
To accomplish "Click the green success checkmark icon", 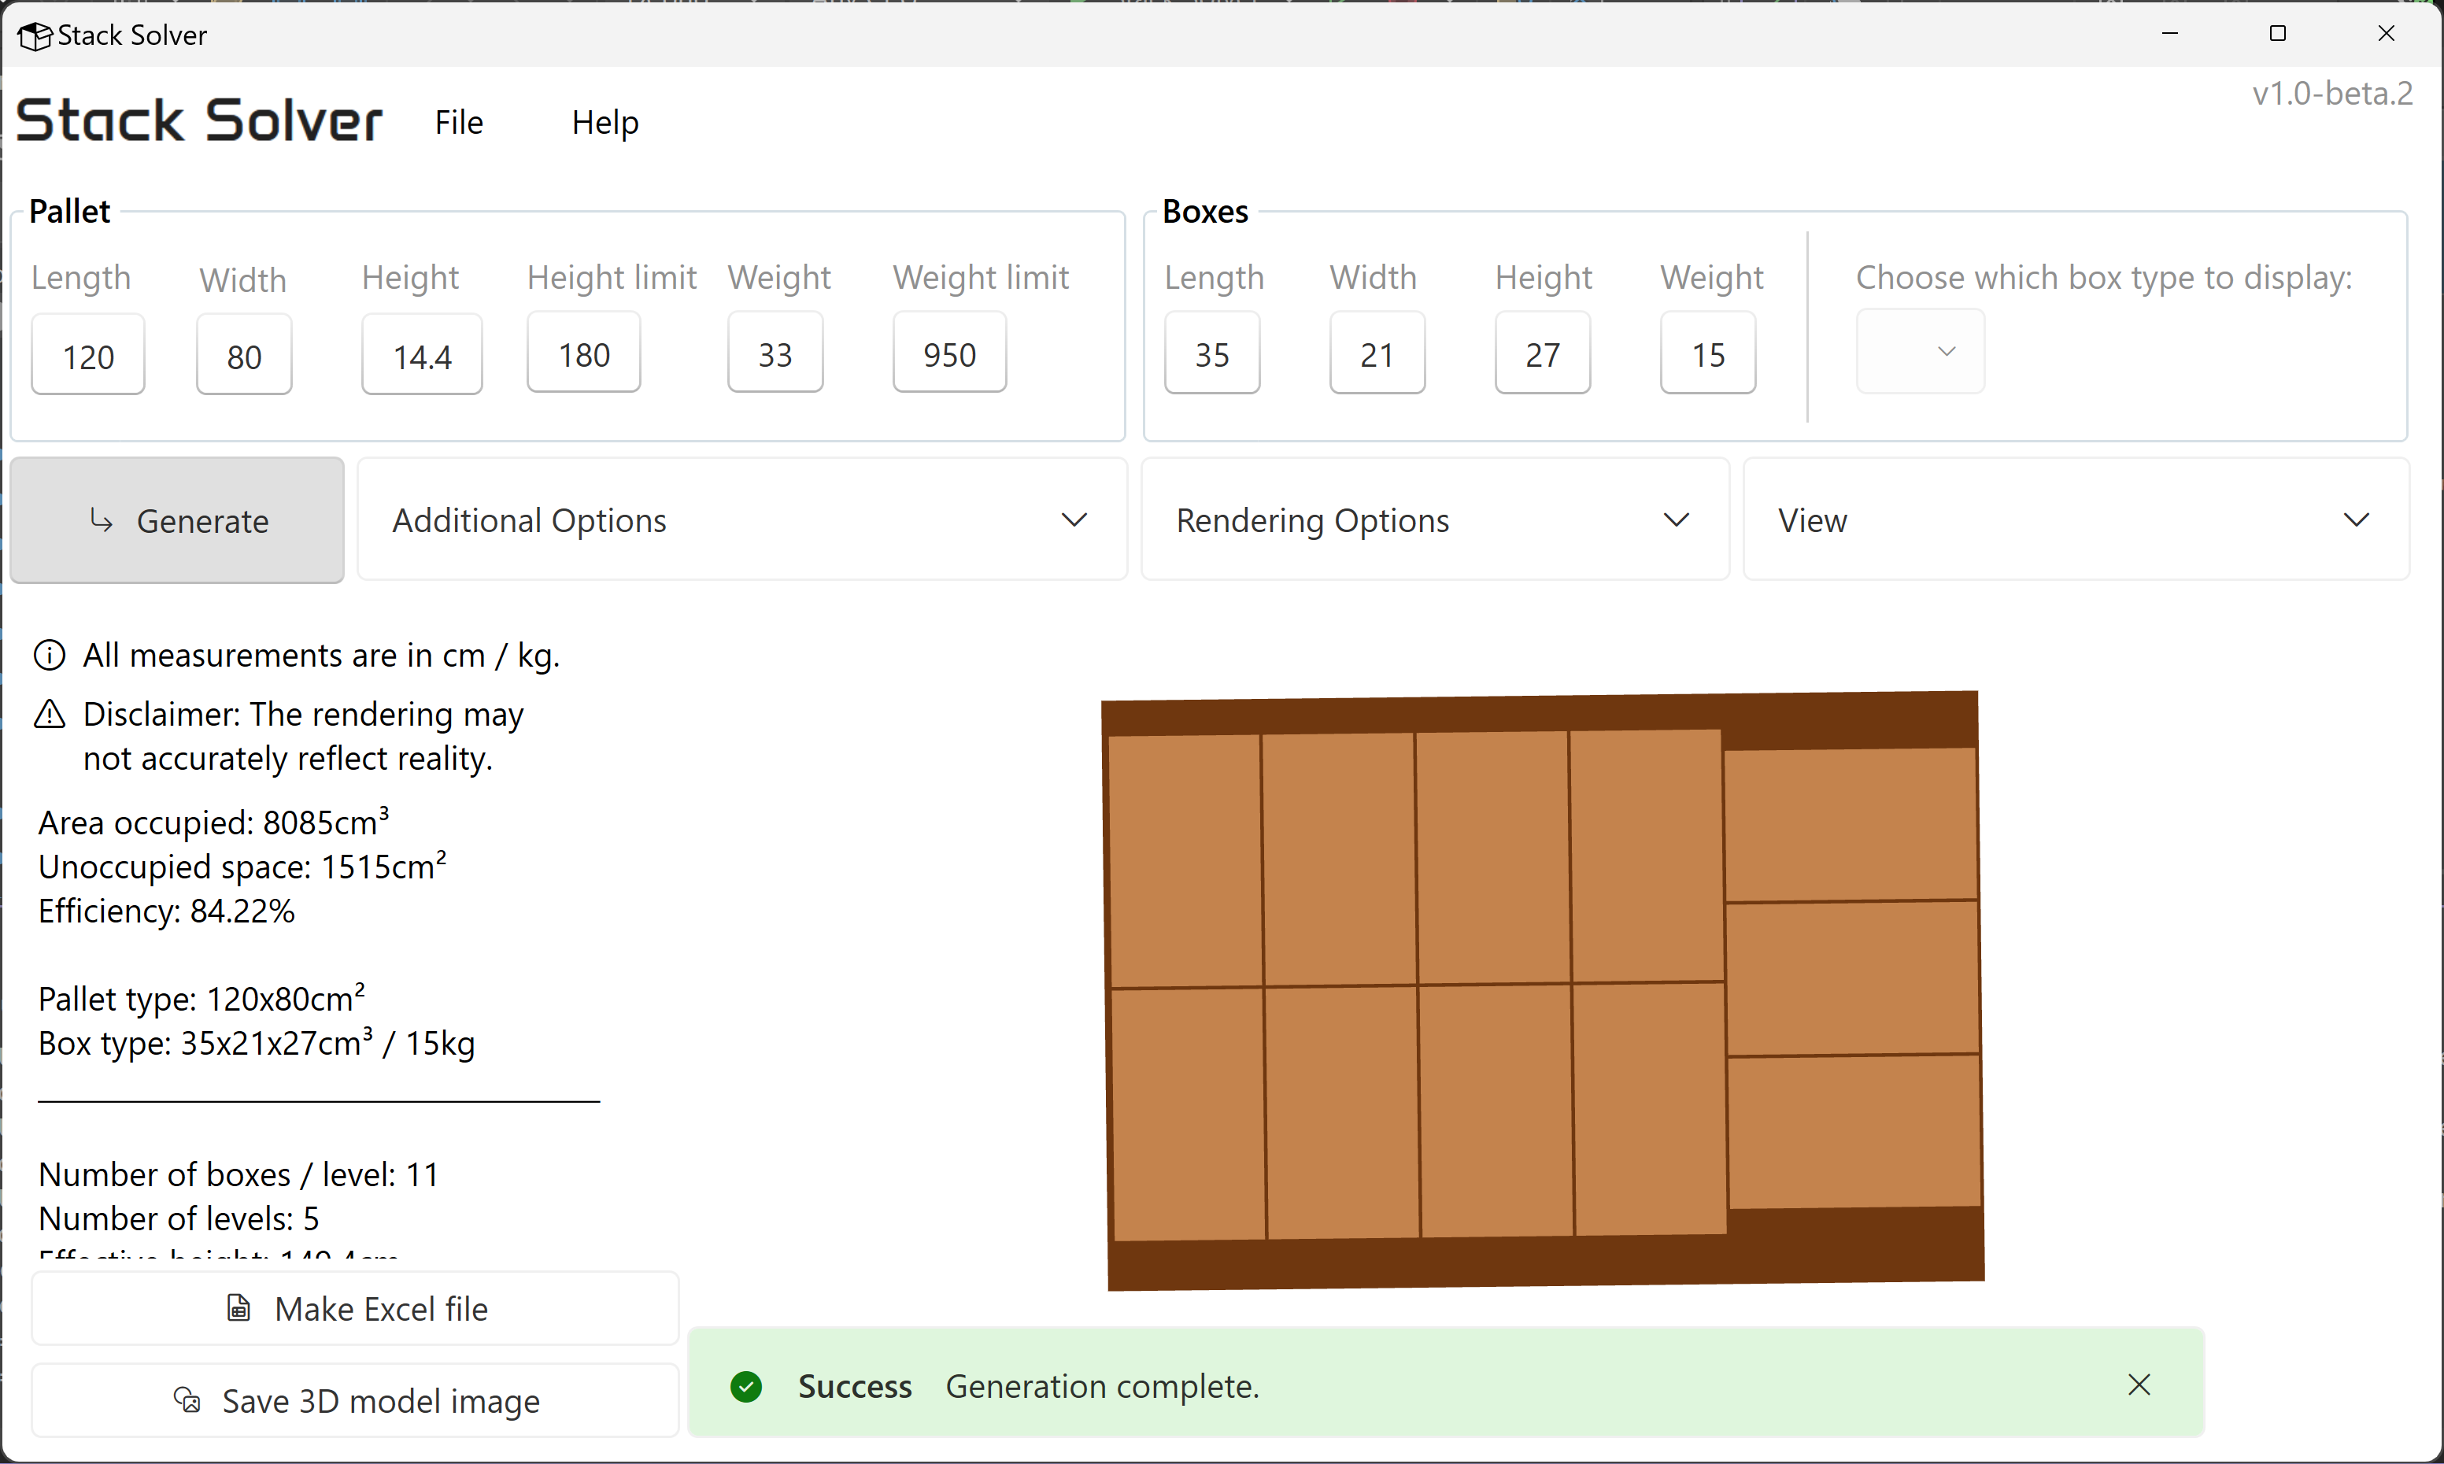I will click(747, 1386).
